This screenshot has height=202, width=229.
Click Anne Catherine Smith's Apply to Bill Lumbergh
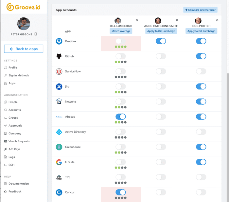pyautogui.click(x=161, y=31)
